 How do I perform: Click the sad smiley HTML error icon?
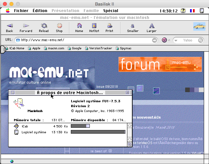[164, 40]
